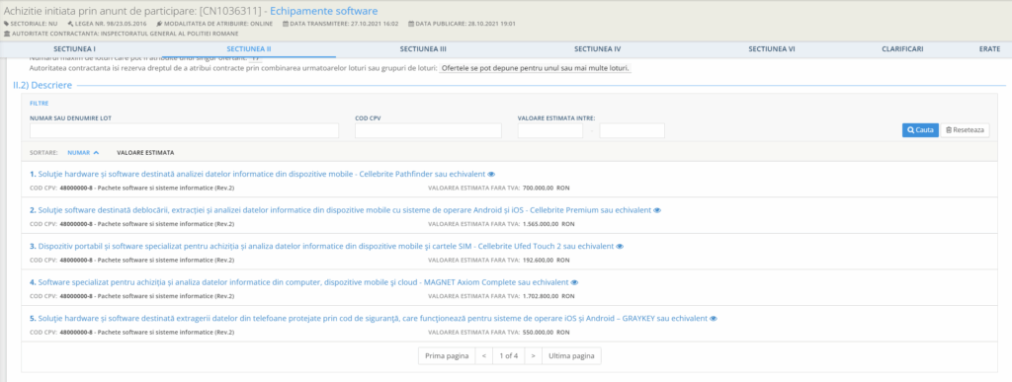Focus the minimum Valoare estimata field

pyautogui.click(x=549, y=130)
